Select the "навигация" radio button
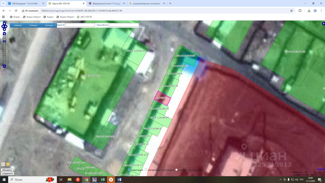 [x=129, y=170]
